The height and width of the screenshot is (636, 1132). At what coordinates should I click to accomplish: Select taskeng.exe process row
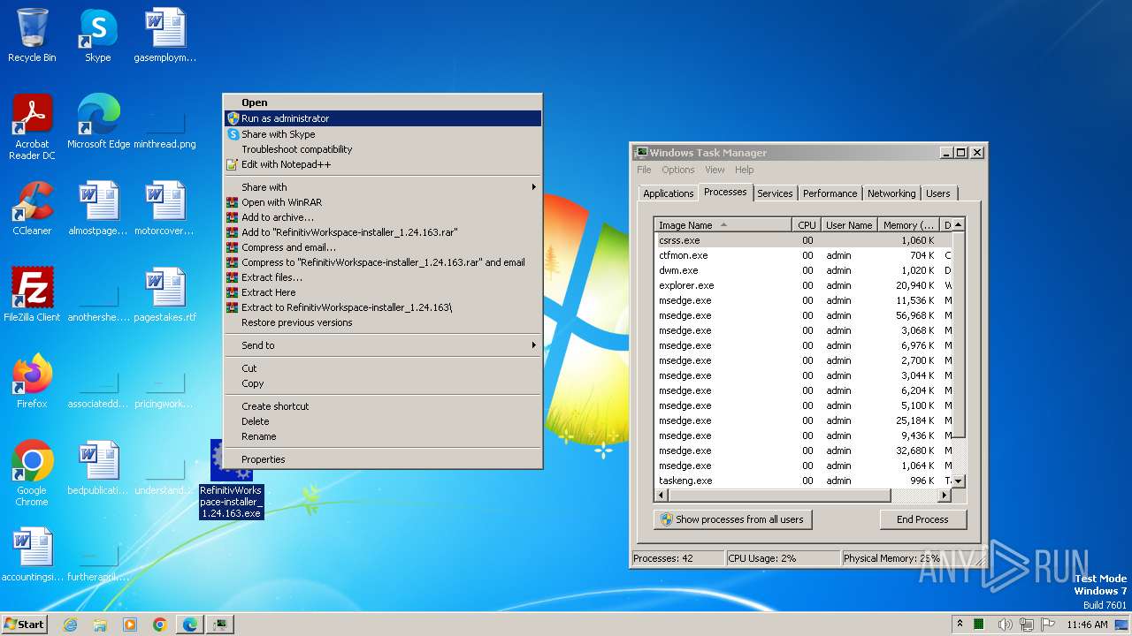pos(803,481)
